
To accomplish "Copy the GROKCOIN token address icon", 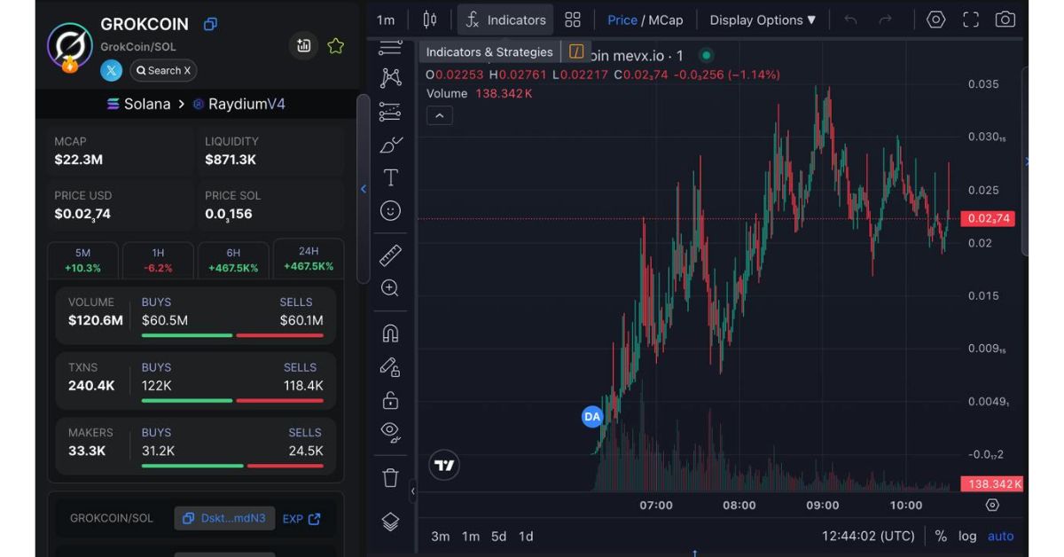I will (210, 24).
